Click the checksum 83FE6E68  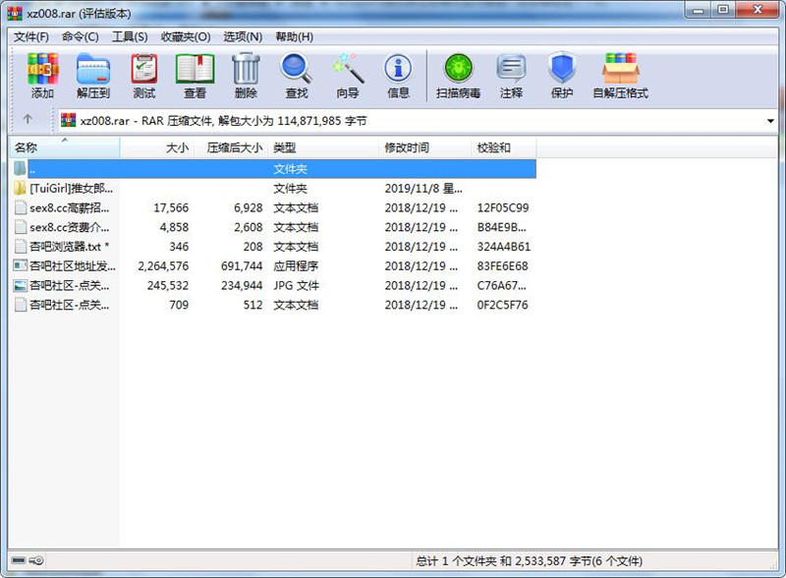pos(502,266)
